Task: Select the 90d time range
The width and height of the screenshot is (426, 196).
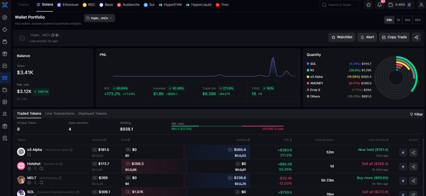Action: click(418, 20)
